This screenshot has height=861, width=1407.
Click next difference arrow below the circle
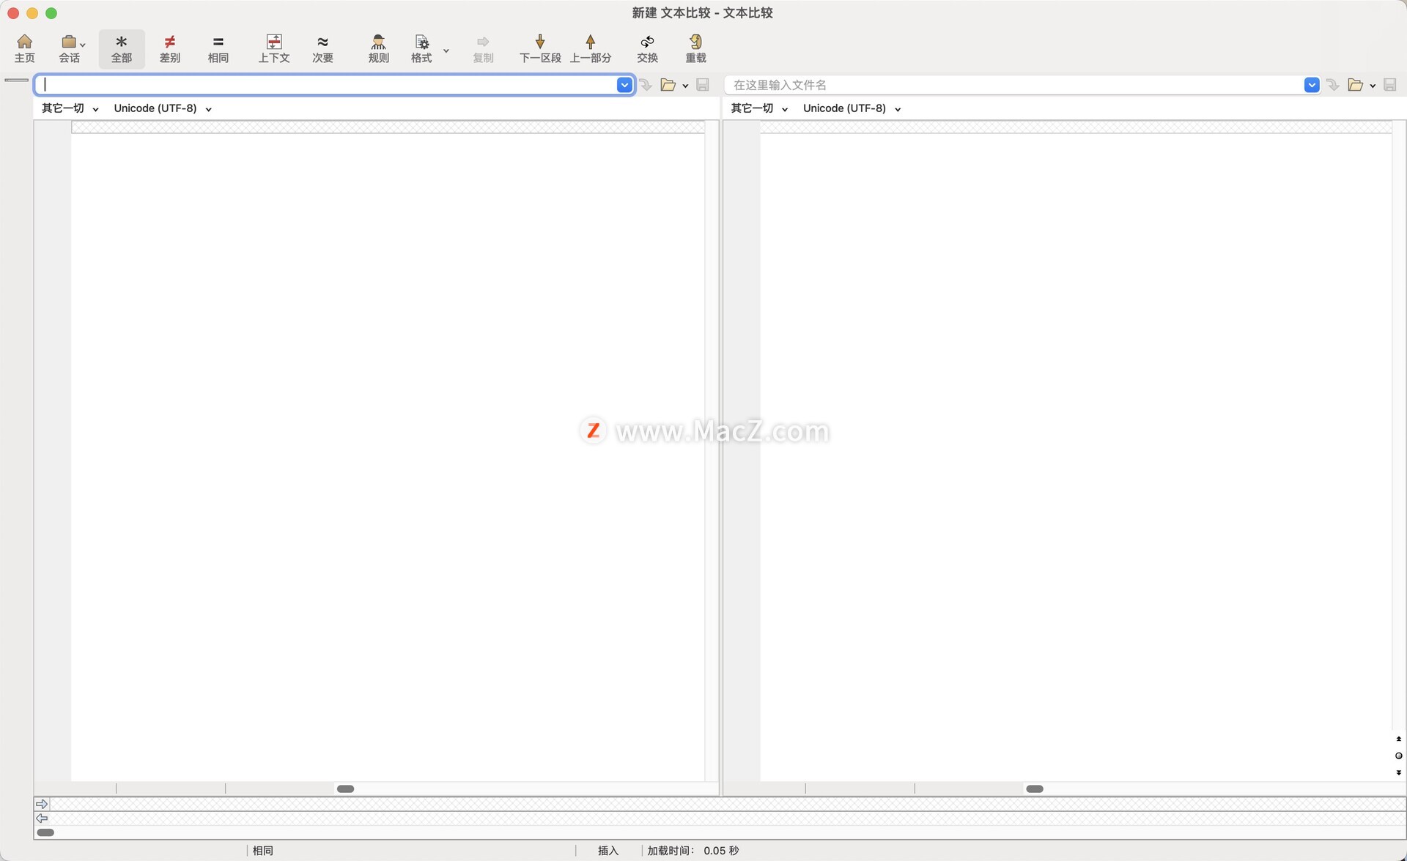coord(1398,772)
